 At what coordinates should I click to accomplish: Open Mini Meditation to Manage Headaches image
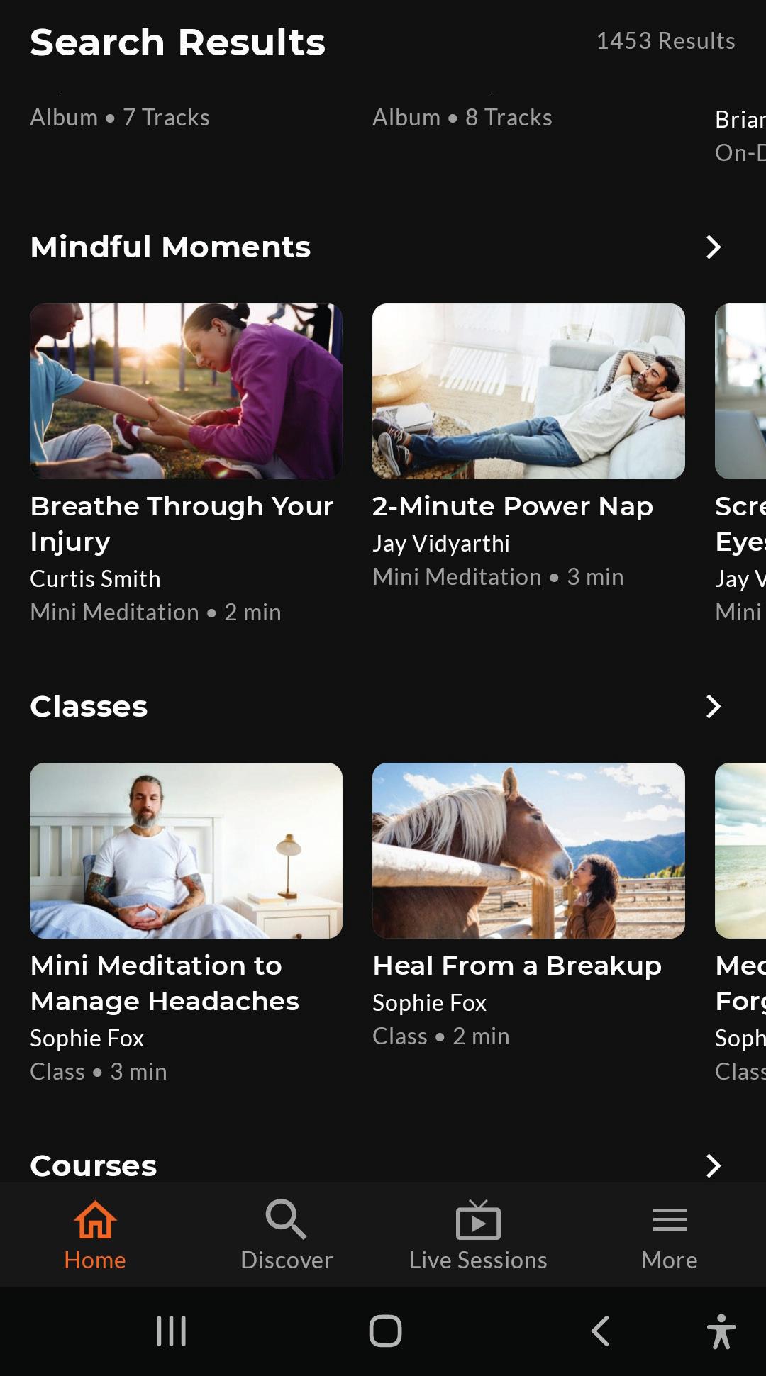186,851
